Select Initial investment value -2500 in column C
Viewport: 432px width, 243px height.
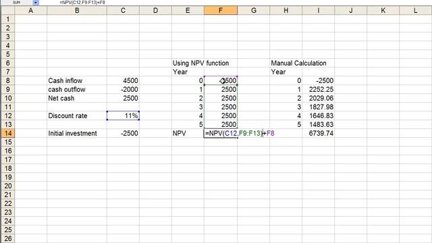click(123, 134)
